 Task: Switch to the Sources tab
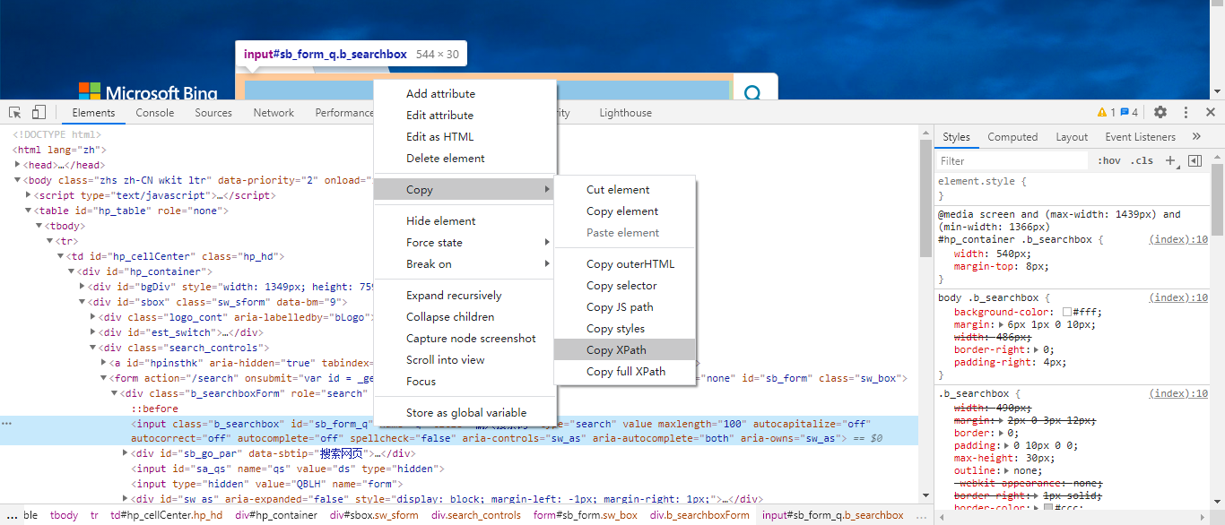click(x=213, y=113)
